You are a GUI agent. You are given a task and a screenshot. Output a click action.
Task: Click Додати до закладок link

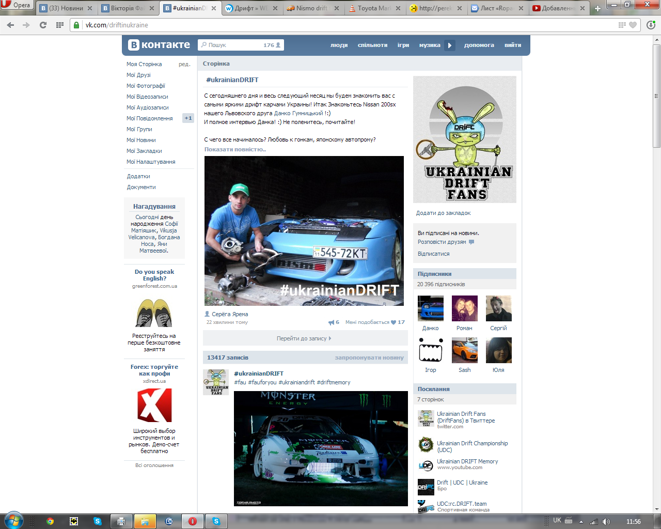tap(444, 213)
